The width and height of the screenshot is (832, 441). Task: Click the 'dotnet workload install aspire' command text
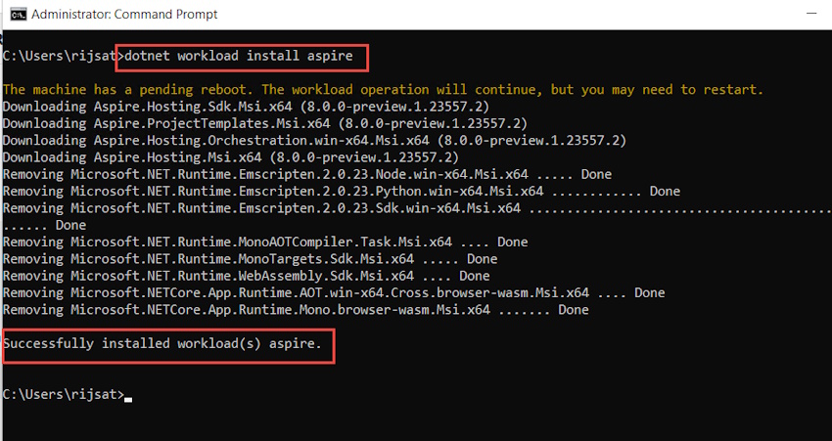[238, 56]
